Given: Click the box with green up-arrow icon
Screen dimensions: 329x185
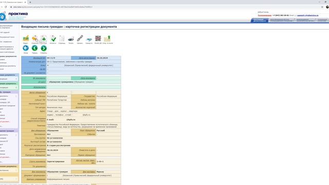Looking at the screenshot, I should tap(107, 39).
